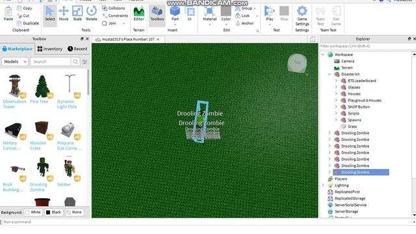The height and width of the screenshot is (234, 416).
Task: Select the Wooden Crate model
Action: click(42, 135)
